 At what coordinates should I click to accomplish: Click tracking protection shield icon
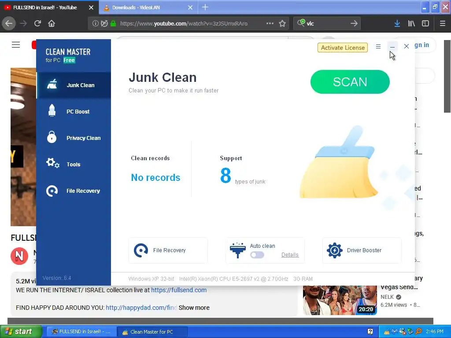coord(104,24)
